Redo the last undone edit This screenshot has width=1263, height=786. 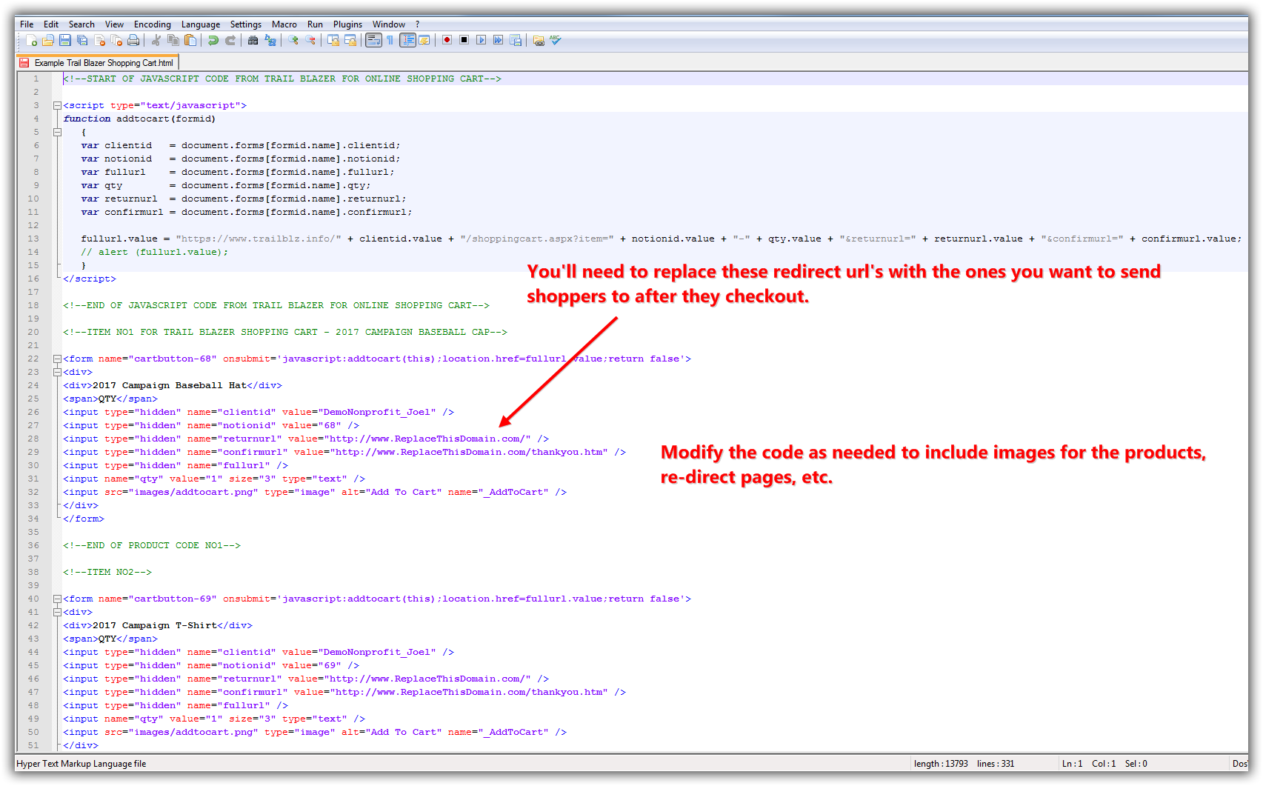(x=230, y=41)
